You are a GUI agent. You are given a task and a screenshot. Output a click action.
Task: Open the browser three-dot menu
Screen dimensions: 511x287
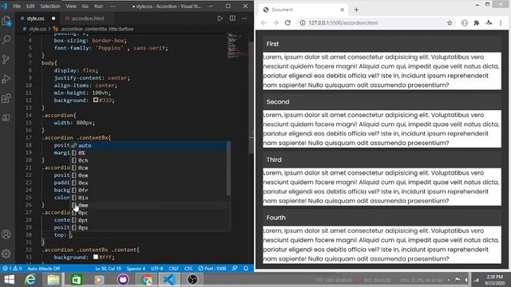[x=501, y=23]
